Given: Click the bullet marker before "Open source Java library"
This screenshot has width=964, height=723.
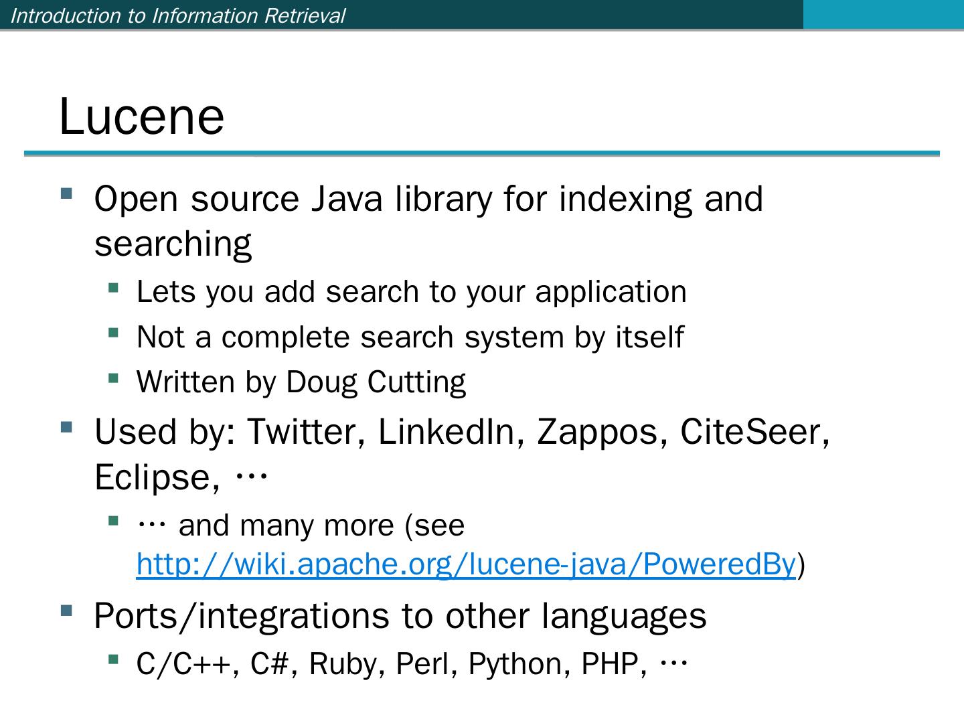Looking at the screenshot, I should coord(66,194).
